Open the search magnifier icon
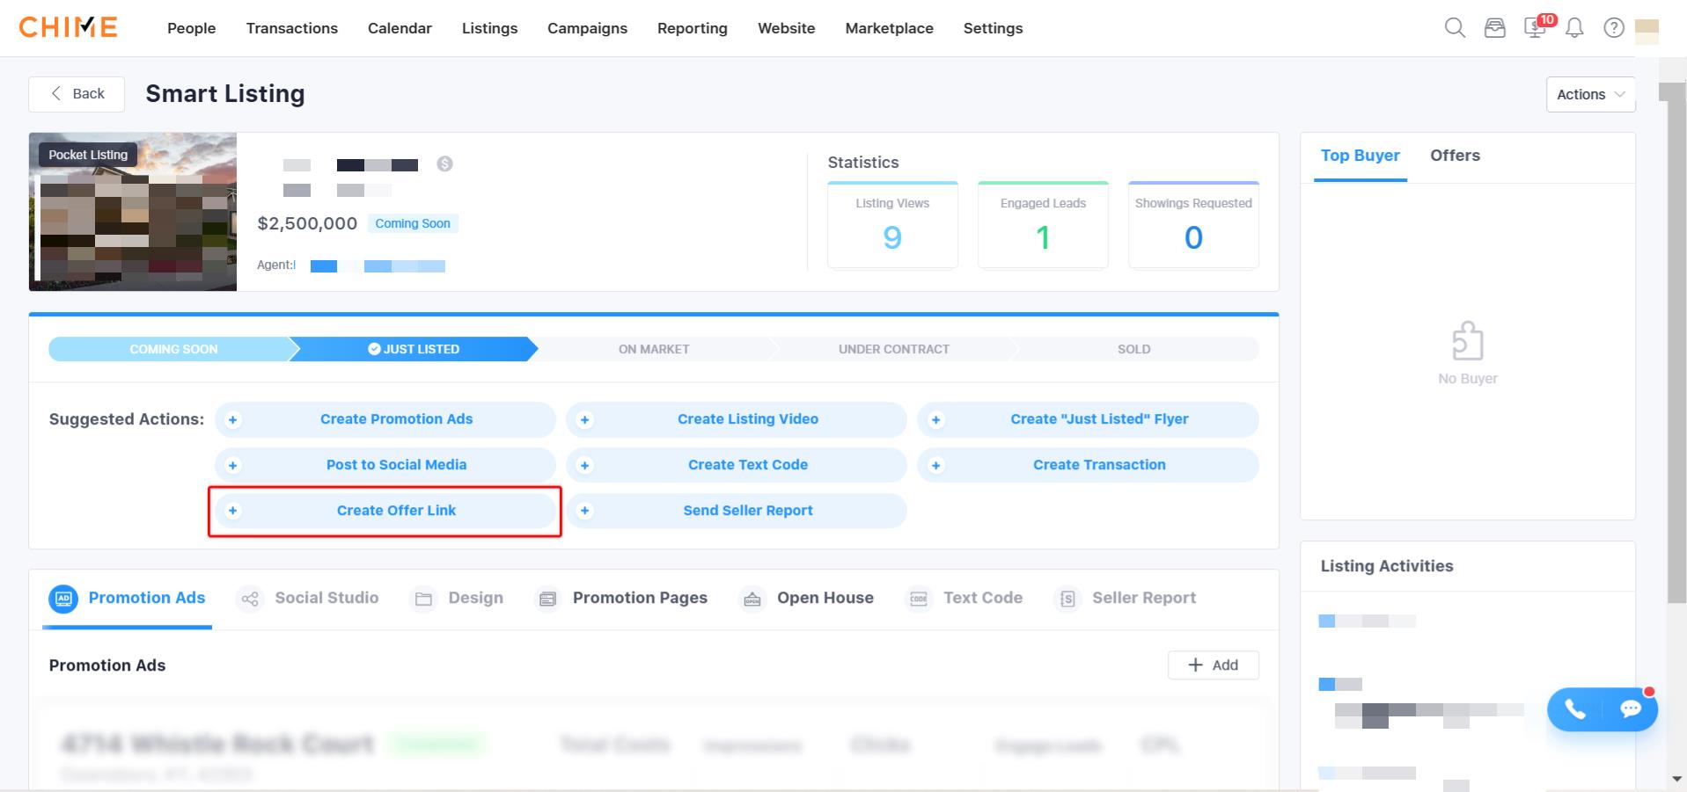 [x=1455, y=28]
